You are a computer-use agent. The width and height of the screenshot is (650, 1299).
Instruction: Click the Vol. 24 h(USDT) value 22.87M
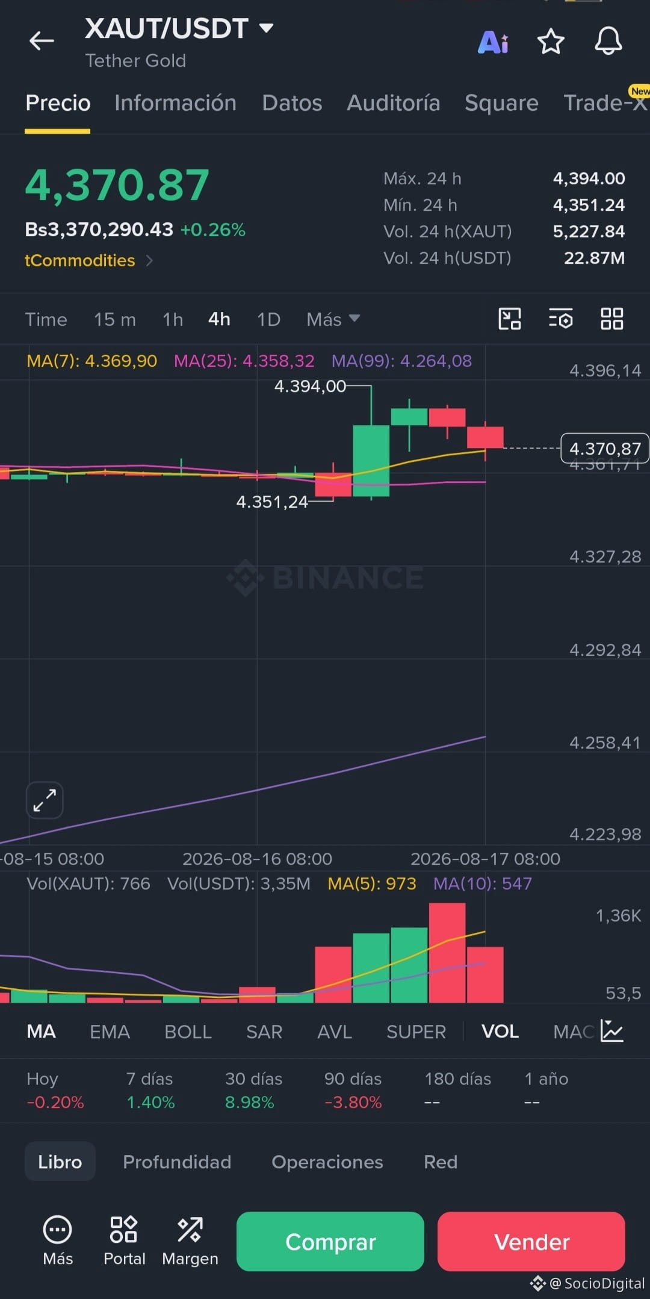coord(594,258)
